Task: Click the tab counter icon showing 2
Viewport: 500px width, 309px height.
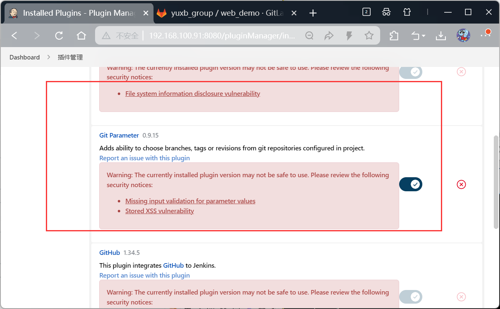Action: click(x=366, y=12)
